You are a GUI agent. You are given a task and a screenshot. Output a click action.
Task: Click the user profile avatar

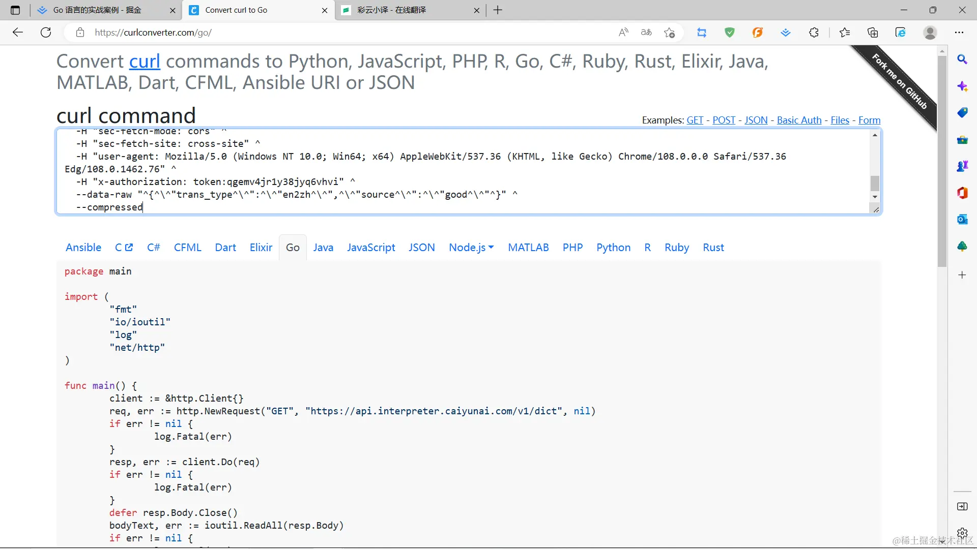930,33
